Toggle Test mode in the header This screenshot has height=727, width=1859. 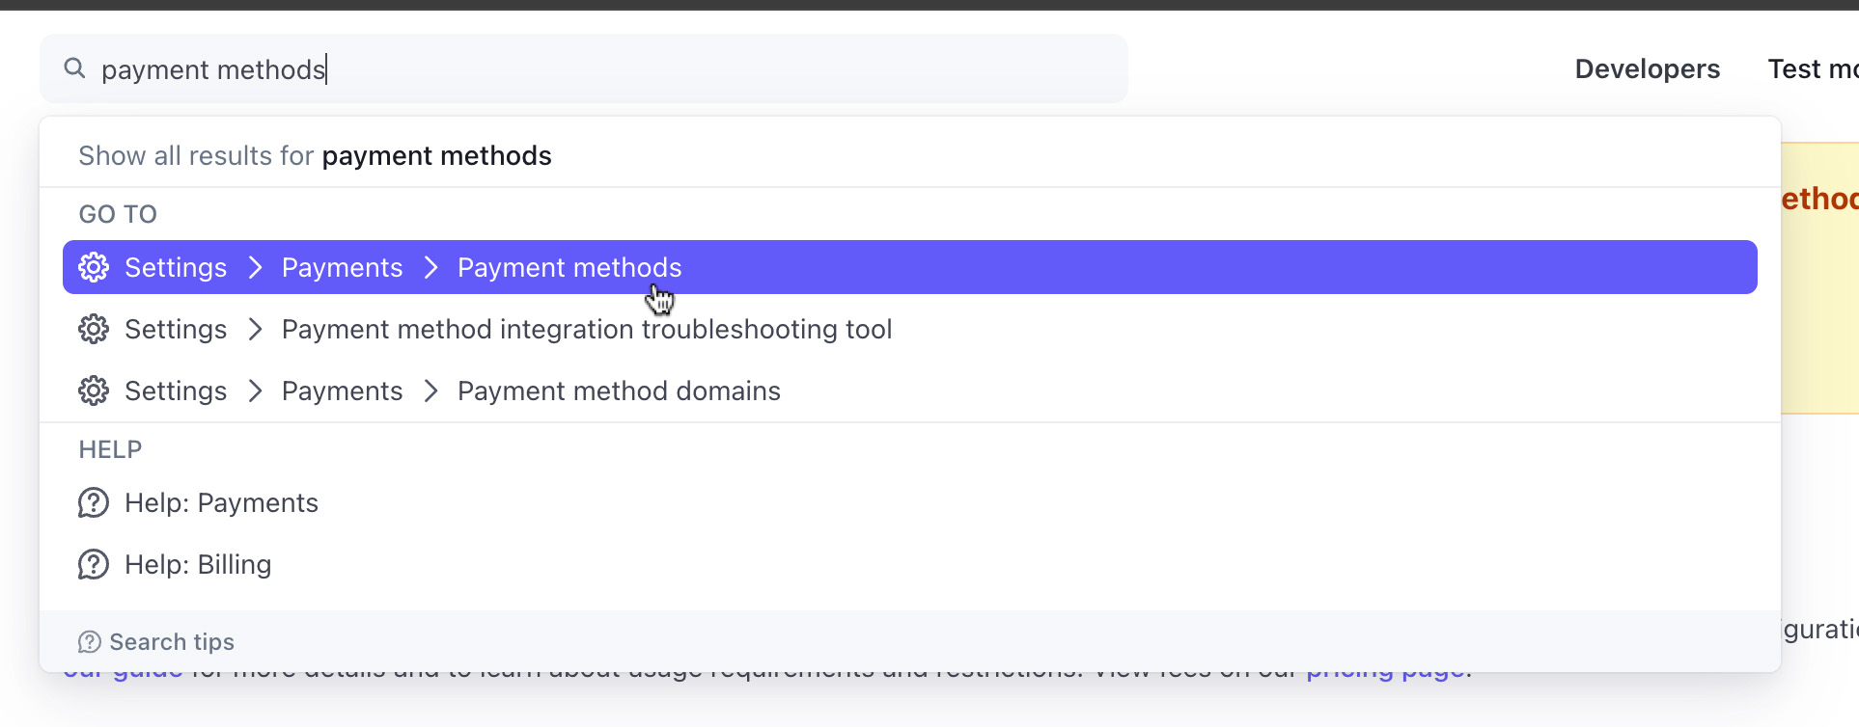coord(1812,69)
